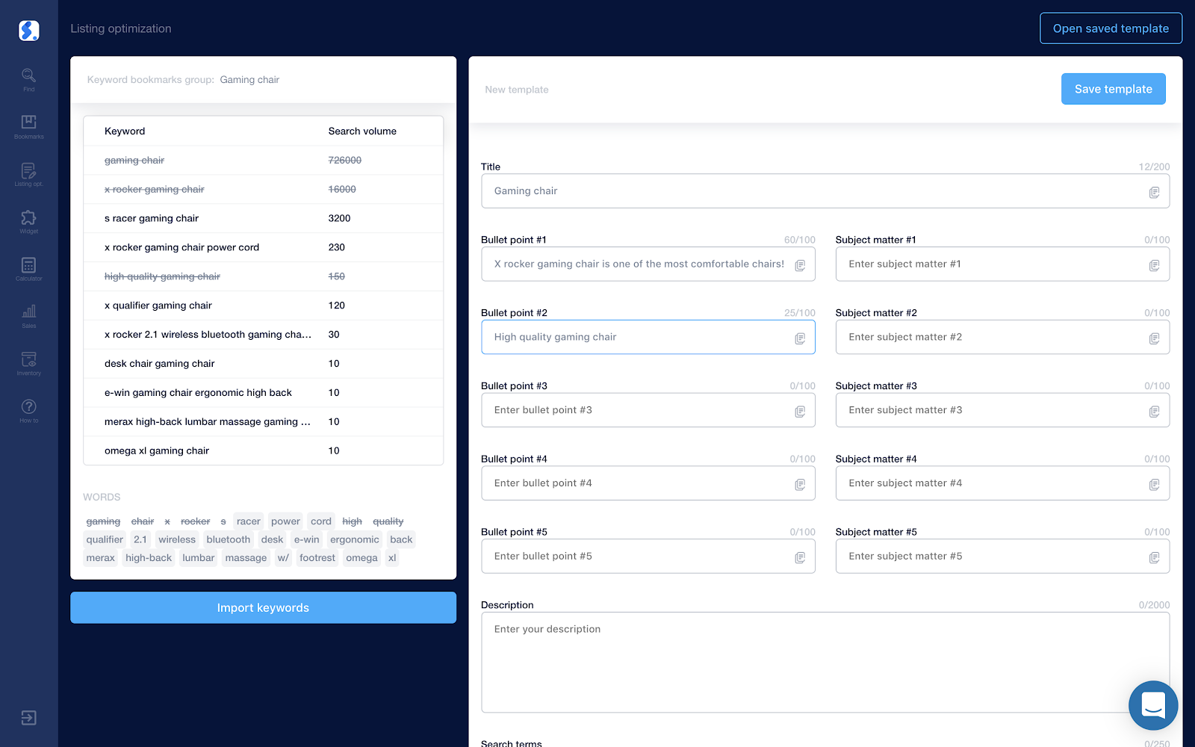
Task: Copy the Title field content
Action: tap(1154, 192)
